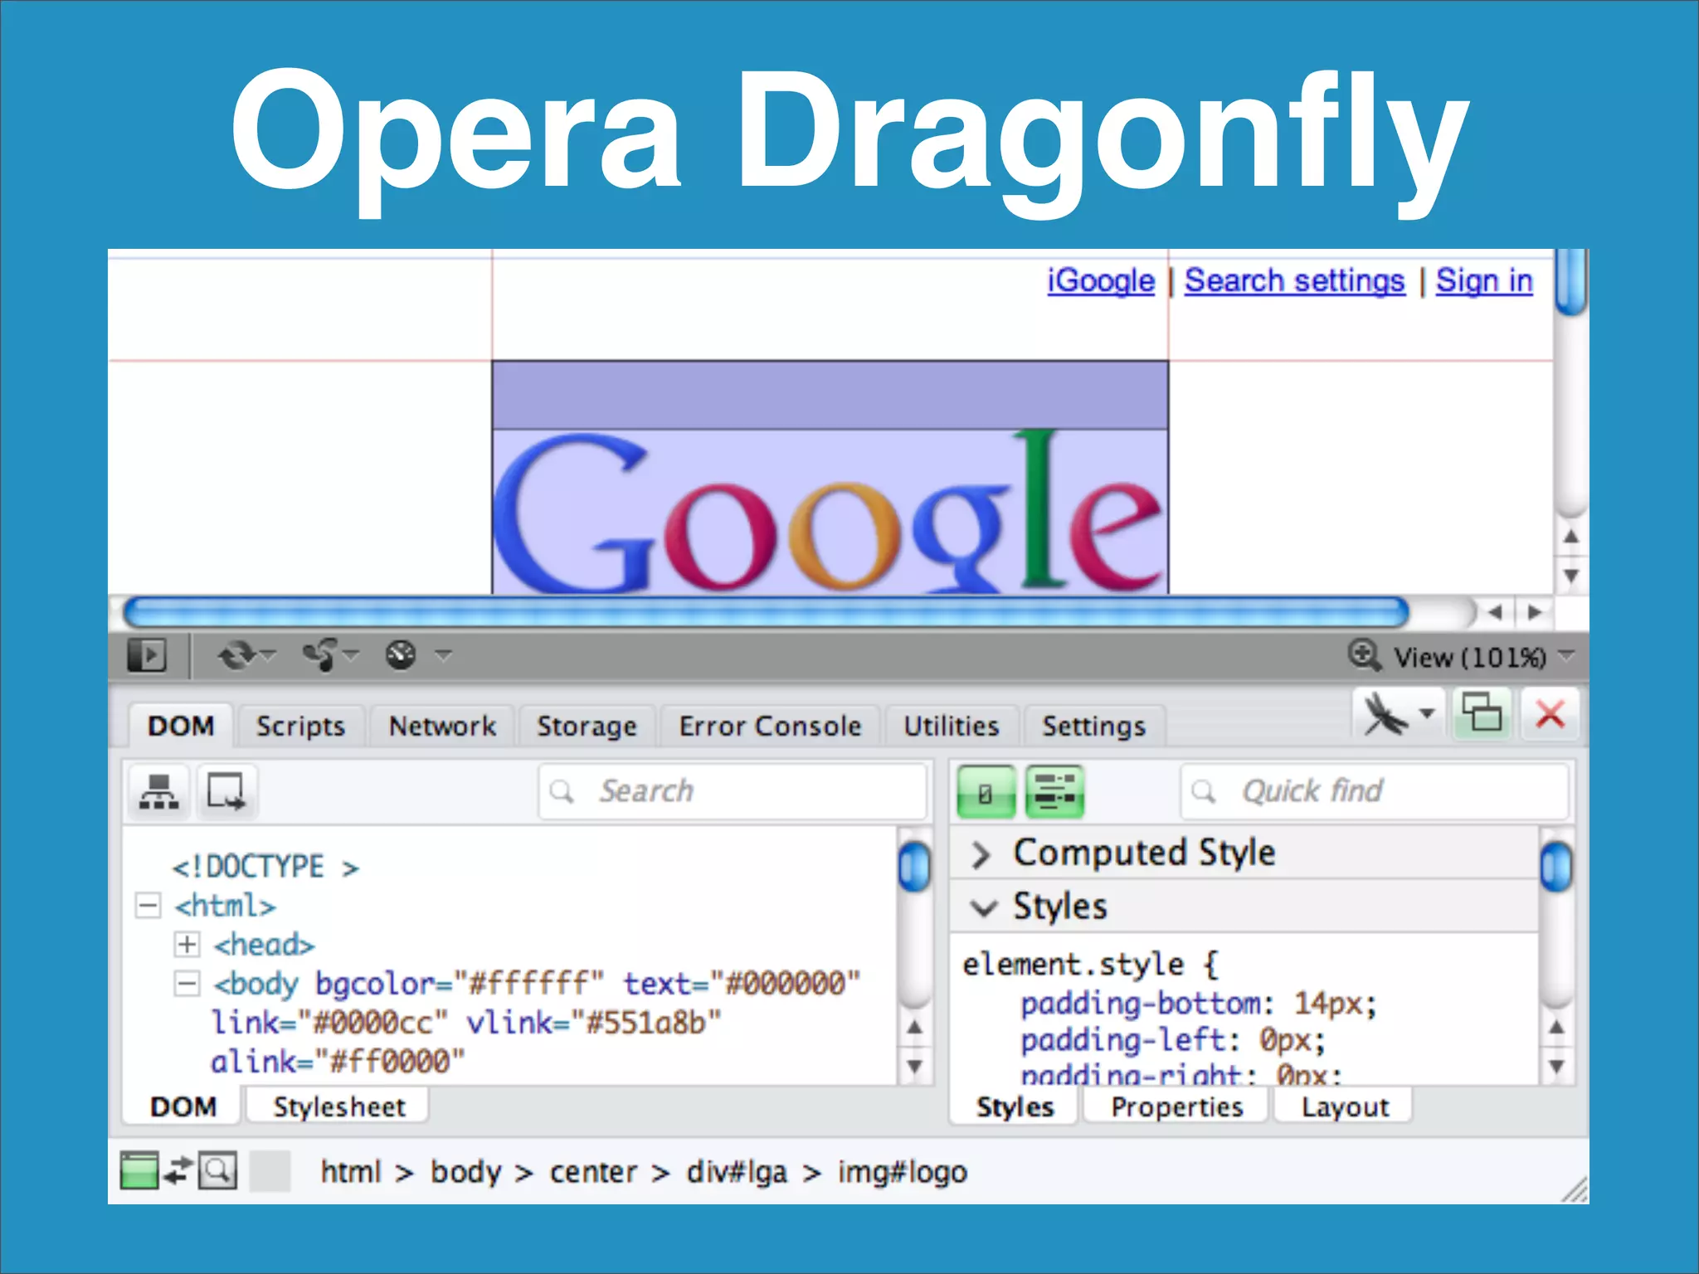Screen dimensions: 1699x1274
Task: Click body in the breadcrumb
Action: (465, 1172)
